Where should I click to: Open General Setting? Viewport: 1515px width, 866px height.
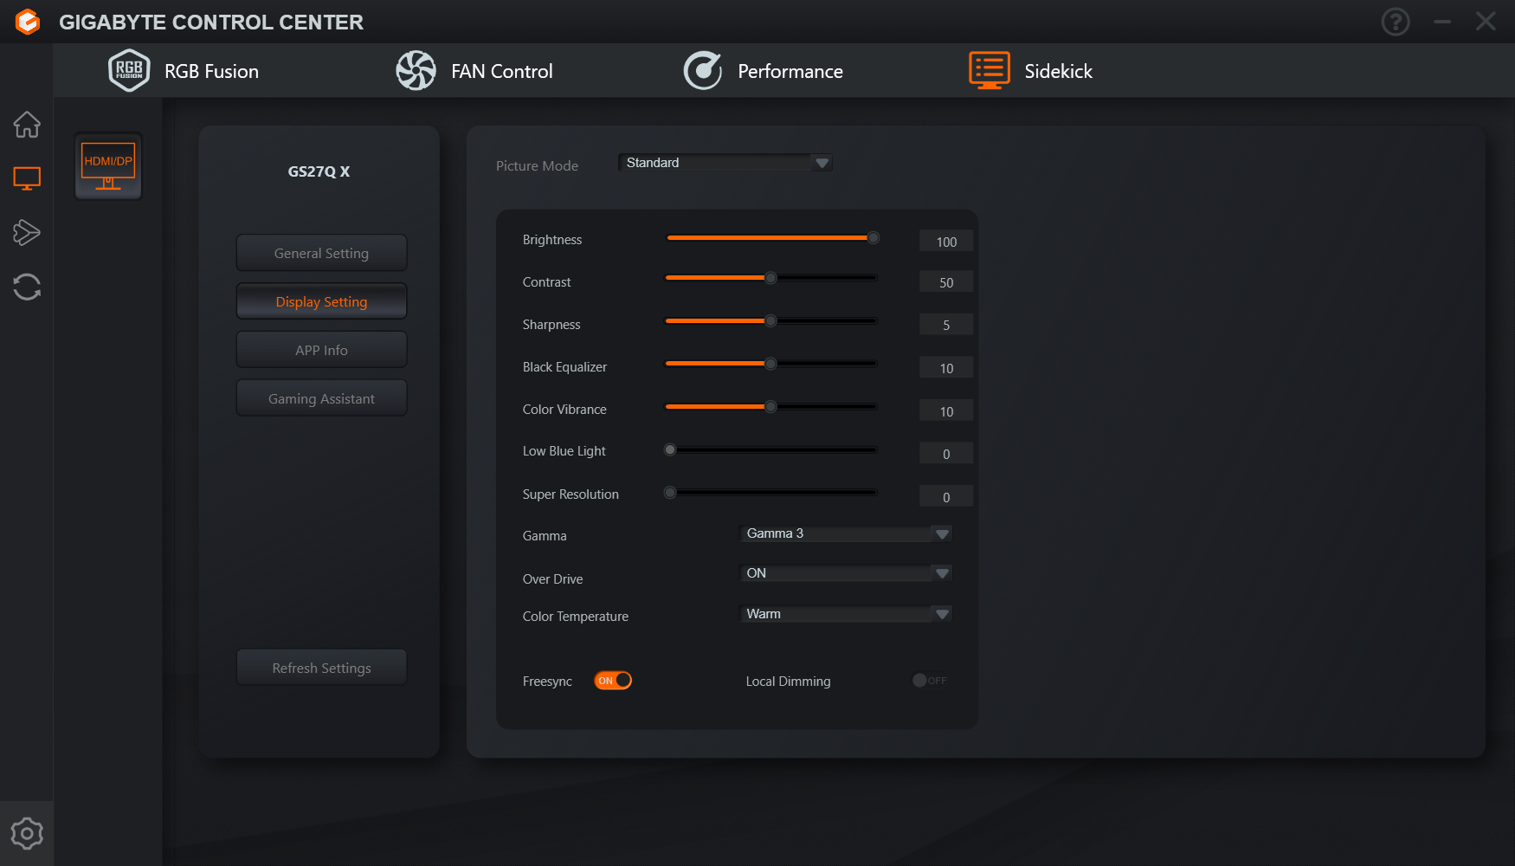[x=321, y=253]
